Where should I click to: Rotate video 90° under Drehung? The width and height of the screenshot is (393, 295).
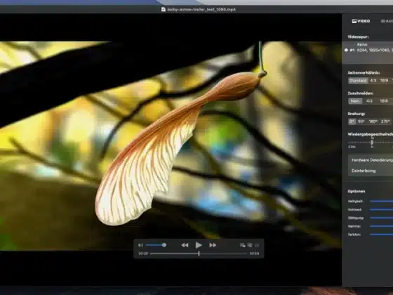pos(361,122)
